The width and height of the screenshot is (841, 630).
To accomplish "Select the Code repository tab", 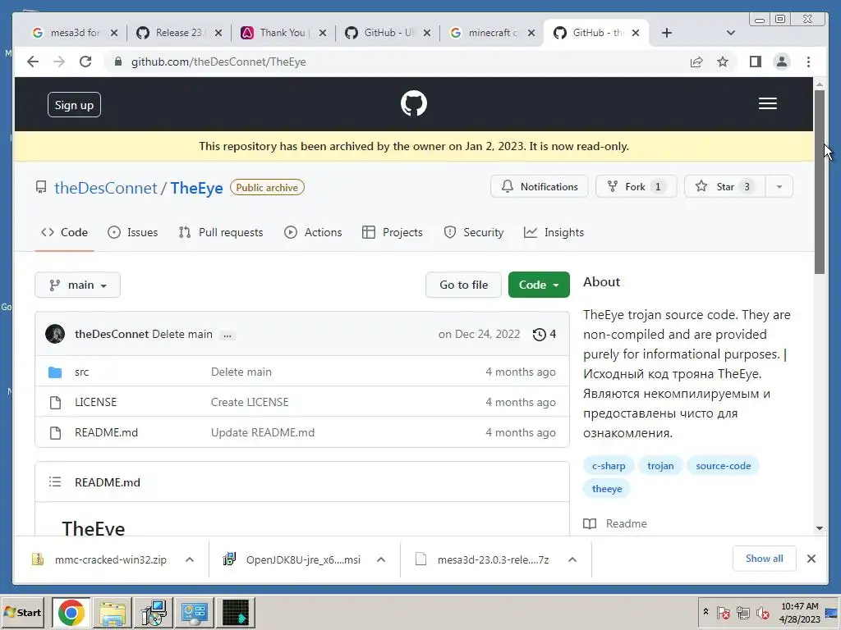I will [64, 232].
